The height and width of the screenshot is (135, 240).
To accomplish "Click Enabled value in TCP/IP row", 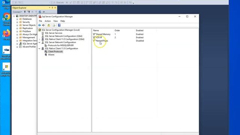I will (139, 37).
